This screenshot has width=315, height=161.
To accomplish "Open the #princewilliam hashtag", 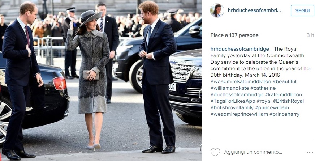I will tap(272, 108).
